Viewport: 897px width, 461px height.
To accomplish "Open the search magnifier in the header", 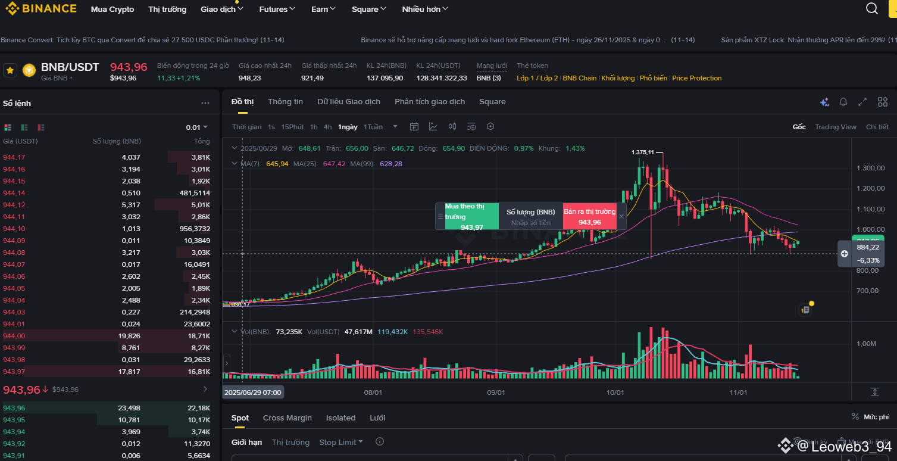I will pos(872,8).
